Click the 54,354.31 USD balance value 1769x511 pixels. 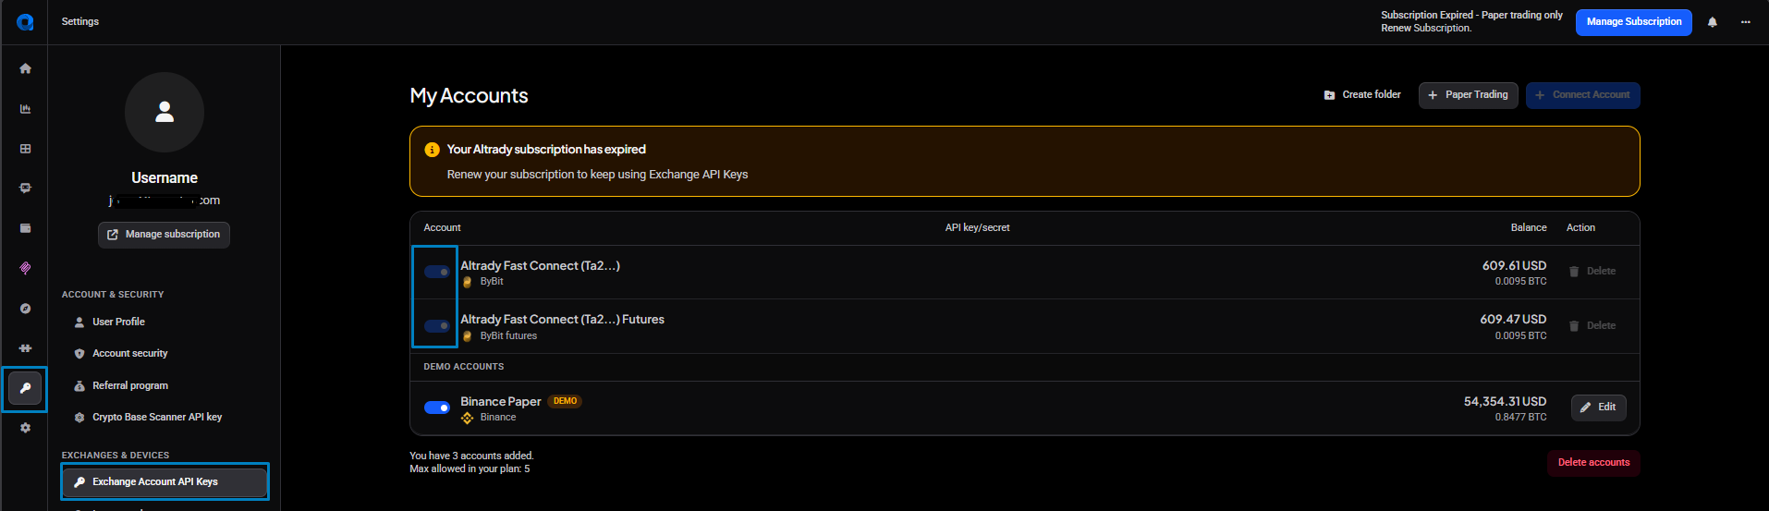[x=1505, y=402]
